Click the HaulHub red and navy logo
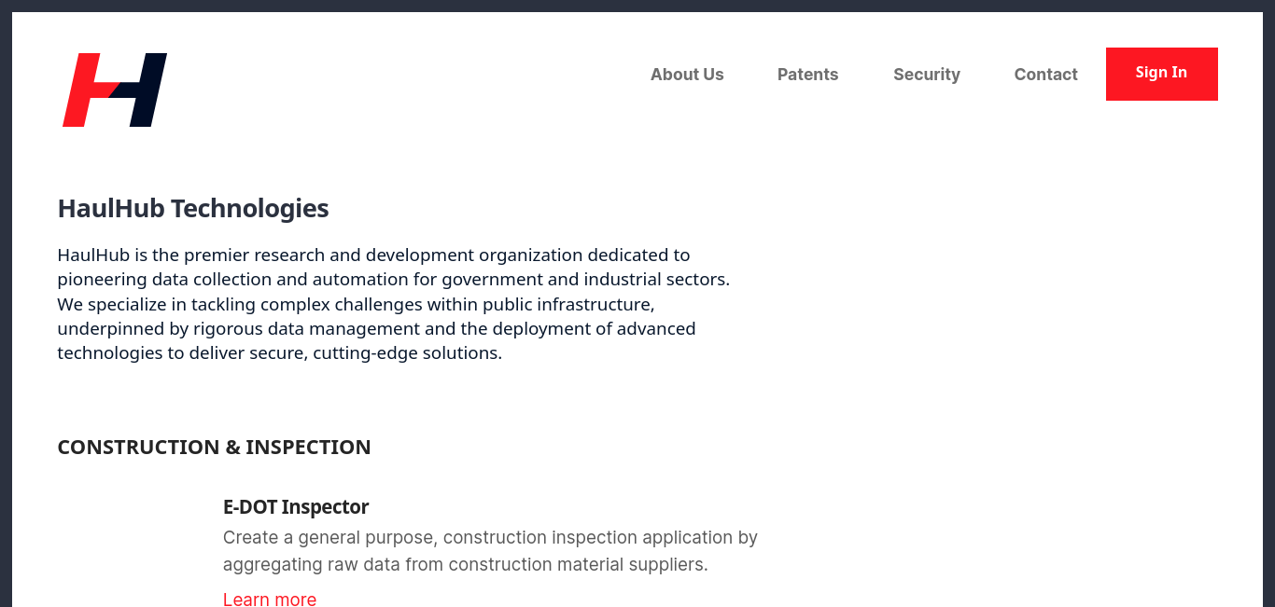The width and height of the screenshot is (1275, 607). [x=115, y=90]
